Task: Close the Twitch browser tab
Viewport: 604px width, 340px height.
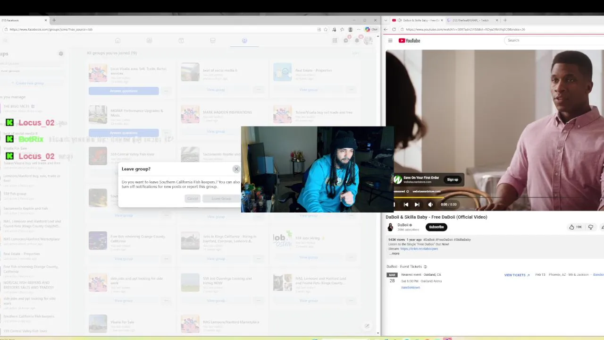Action: (x=496, y=20)
